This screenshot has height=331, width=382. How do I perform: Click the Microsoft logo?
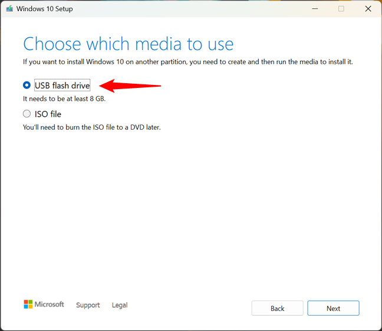click(x=44, y=304)
